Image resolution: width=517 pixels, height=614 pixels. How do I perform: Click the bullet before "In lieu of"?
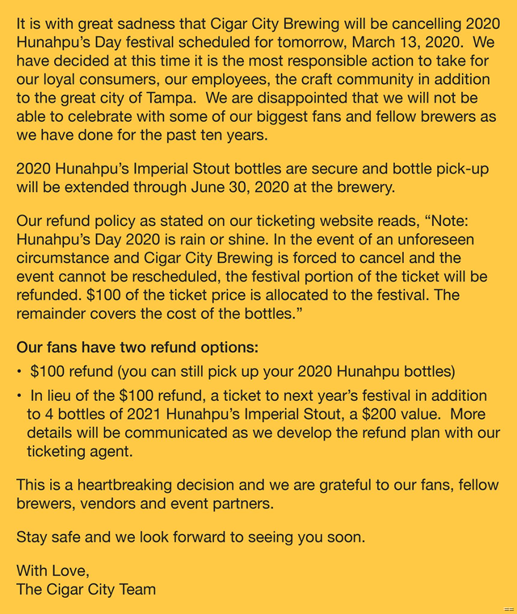point(19,396)
